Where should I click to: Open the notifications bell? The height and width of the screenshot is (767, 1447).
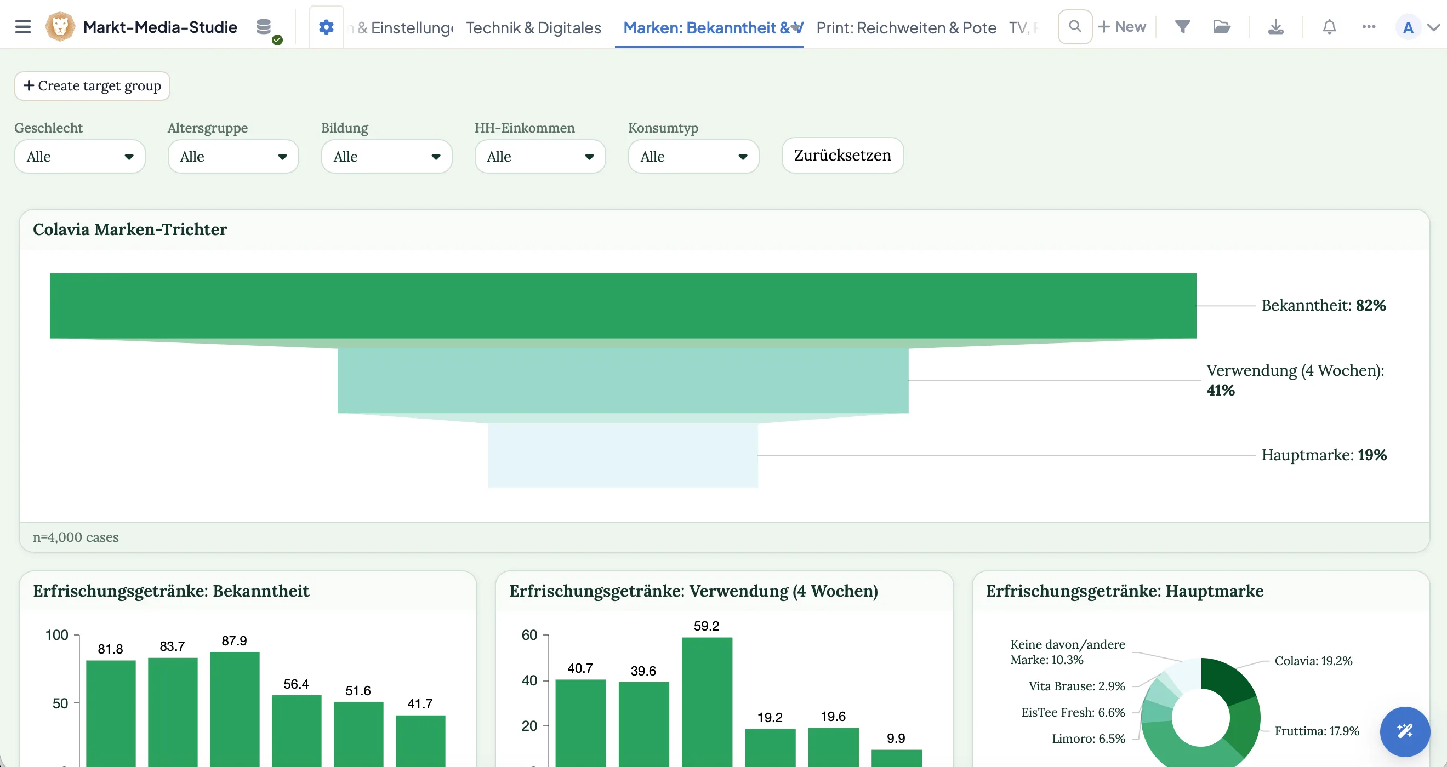[x=1329, y=26]
